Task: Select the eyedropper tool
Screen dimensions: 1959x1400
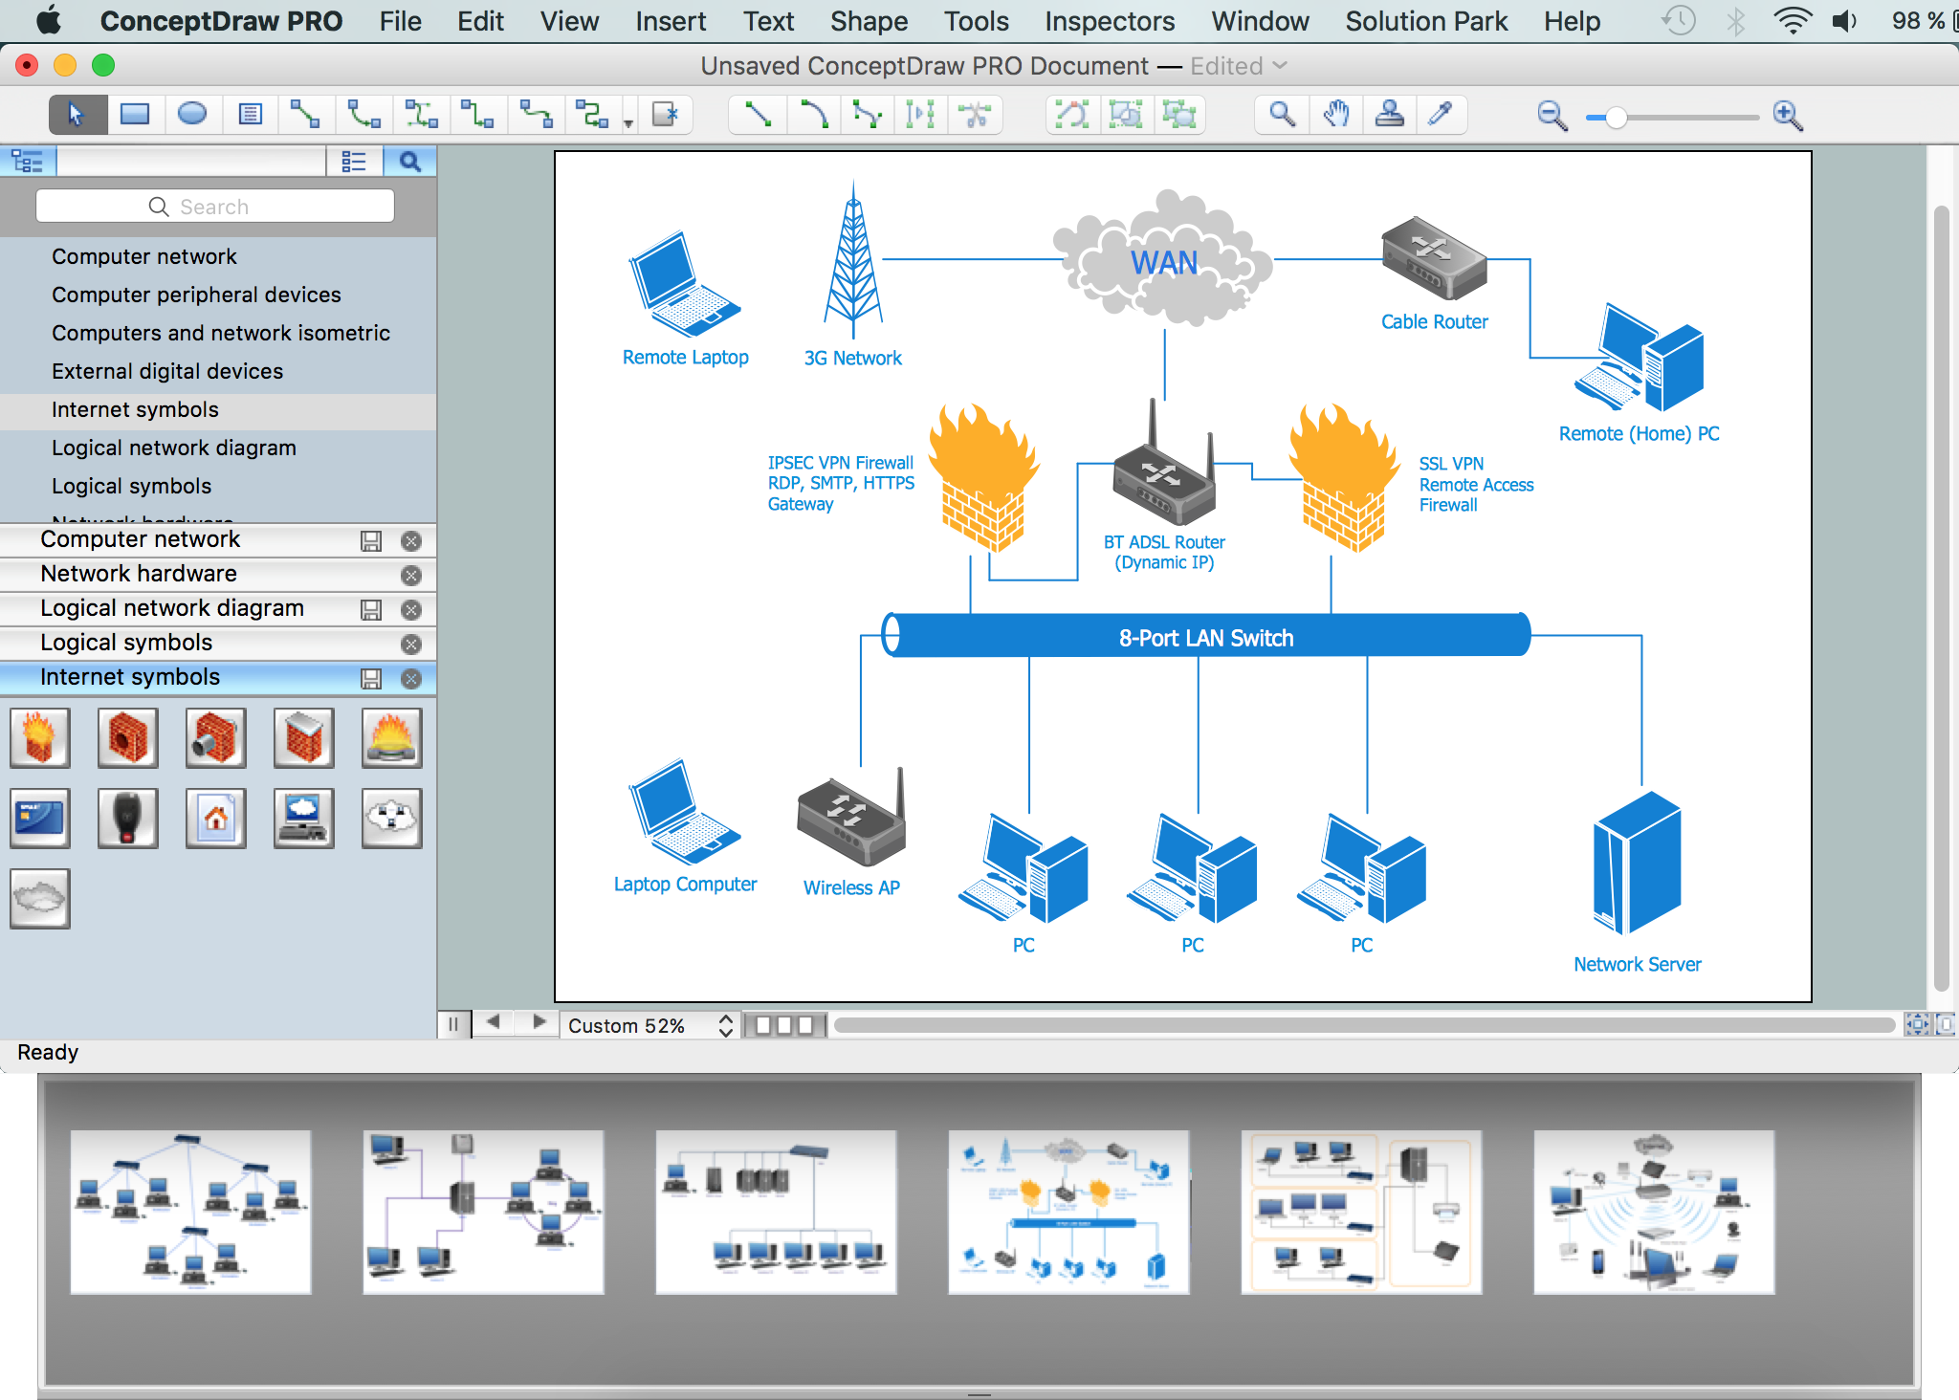Action: (x=1442, y=115)
